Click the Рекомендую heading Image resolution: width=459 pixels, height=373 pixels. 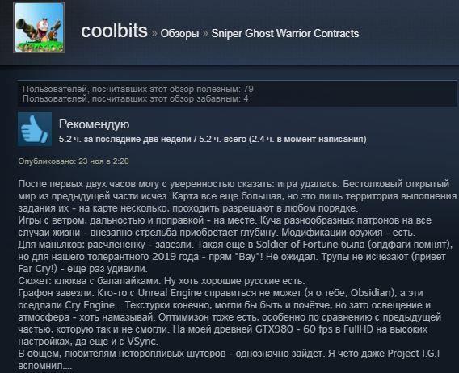coord(94,124)
